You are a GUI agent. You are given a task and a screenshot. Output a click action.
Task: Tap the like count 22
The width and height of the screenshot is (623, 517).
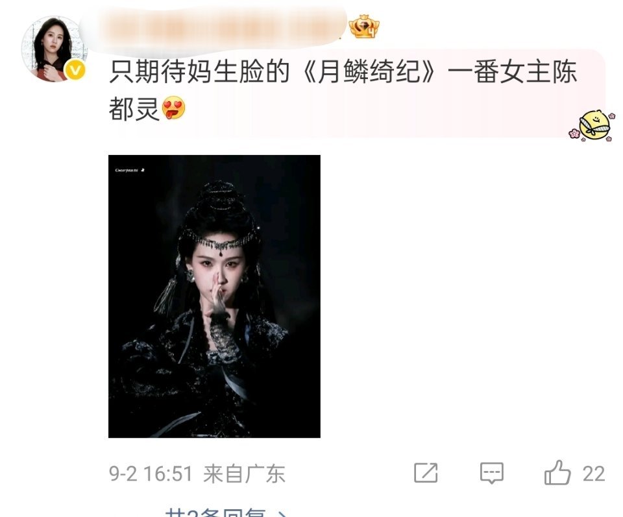594,474
